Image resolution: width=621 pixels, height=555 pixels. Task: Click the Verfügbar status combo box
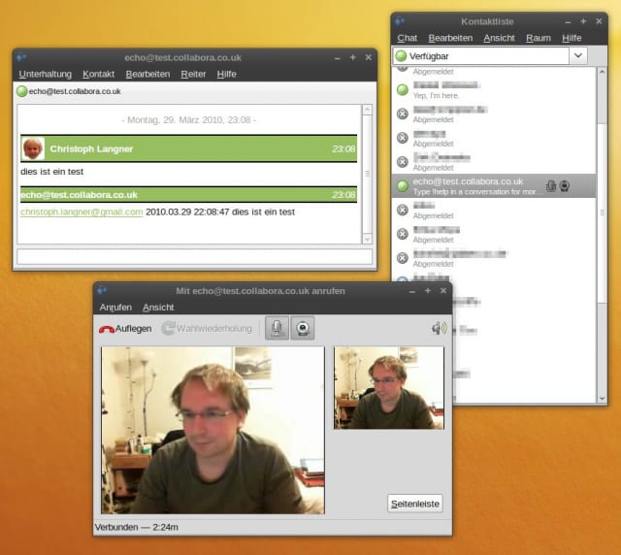click(490, 56)
